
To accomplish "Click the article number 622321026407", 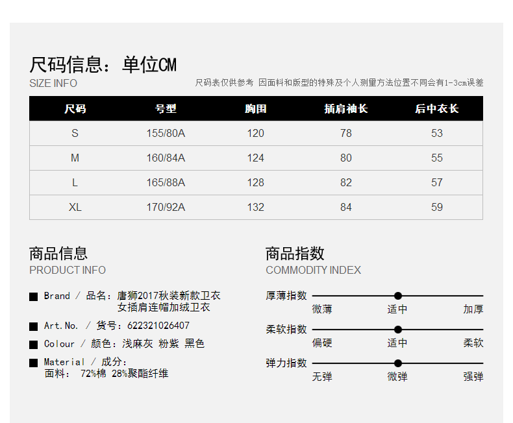I will point(158,326).
